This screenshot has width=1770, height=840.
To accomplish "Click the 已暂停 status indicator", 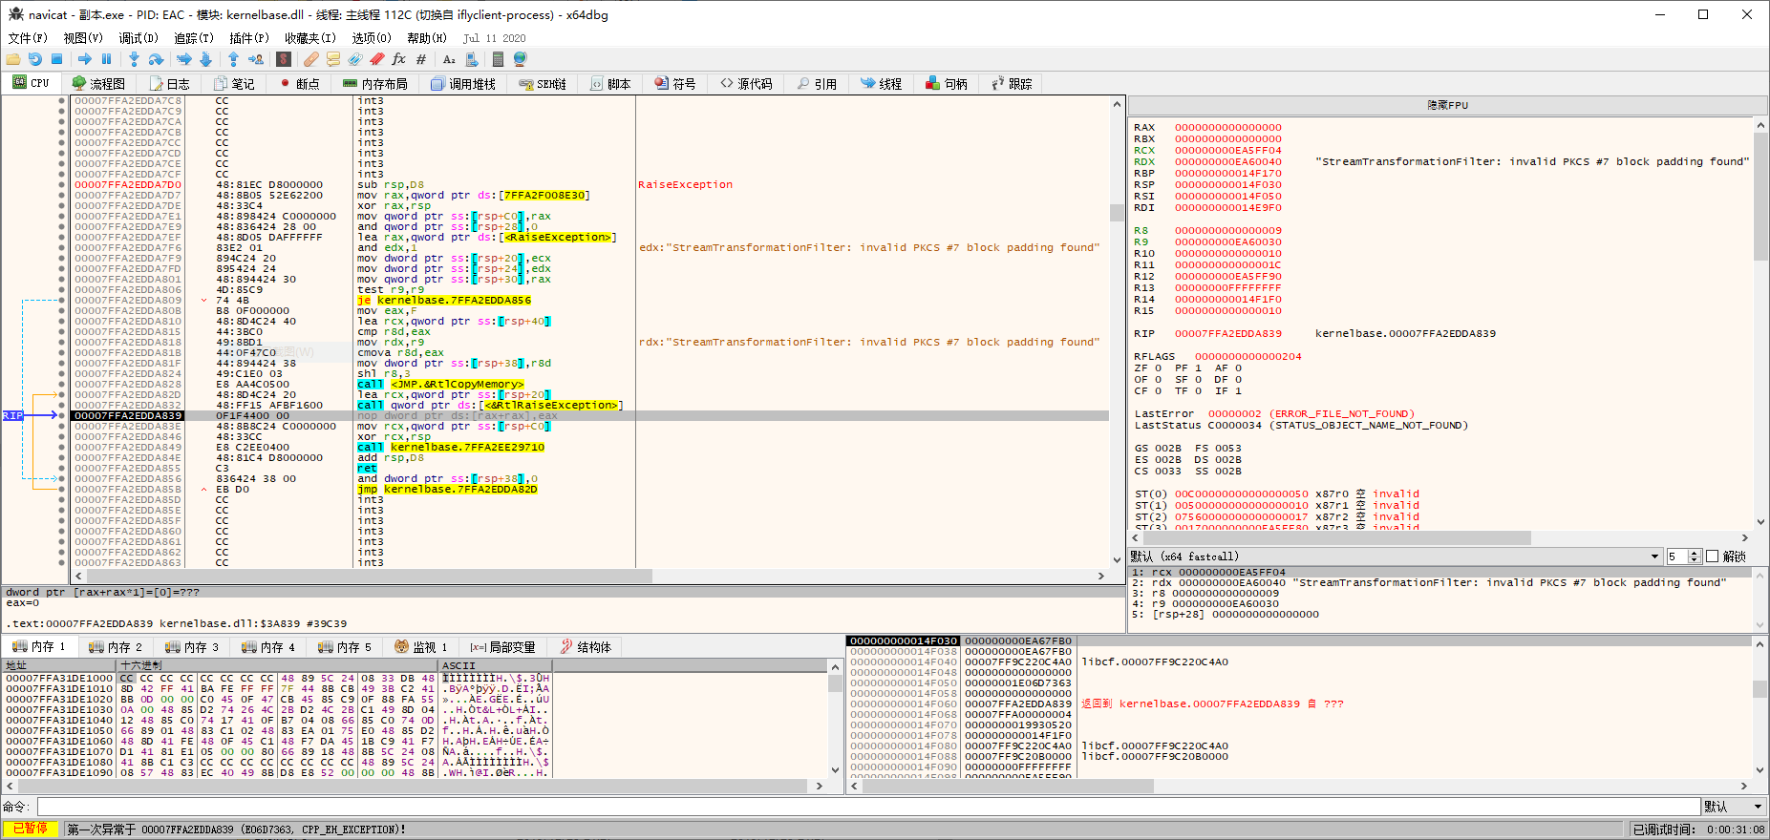I will 31,829.
